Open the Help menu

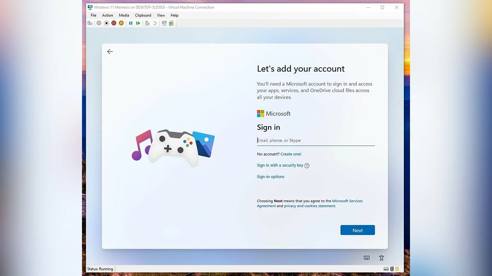[x=175, y=15]
